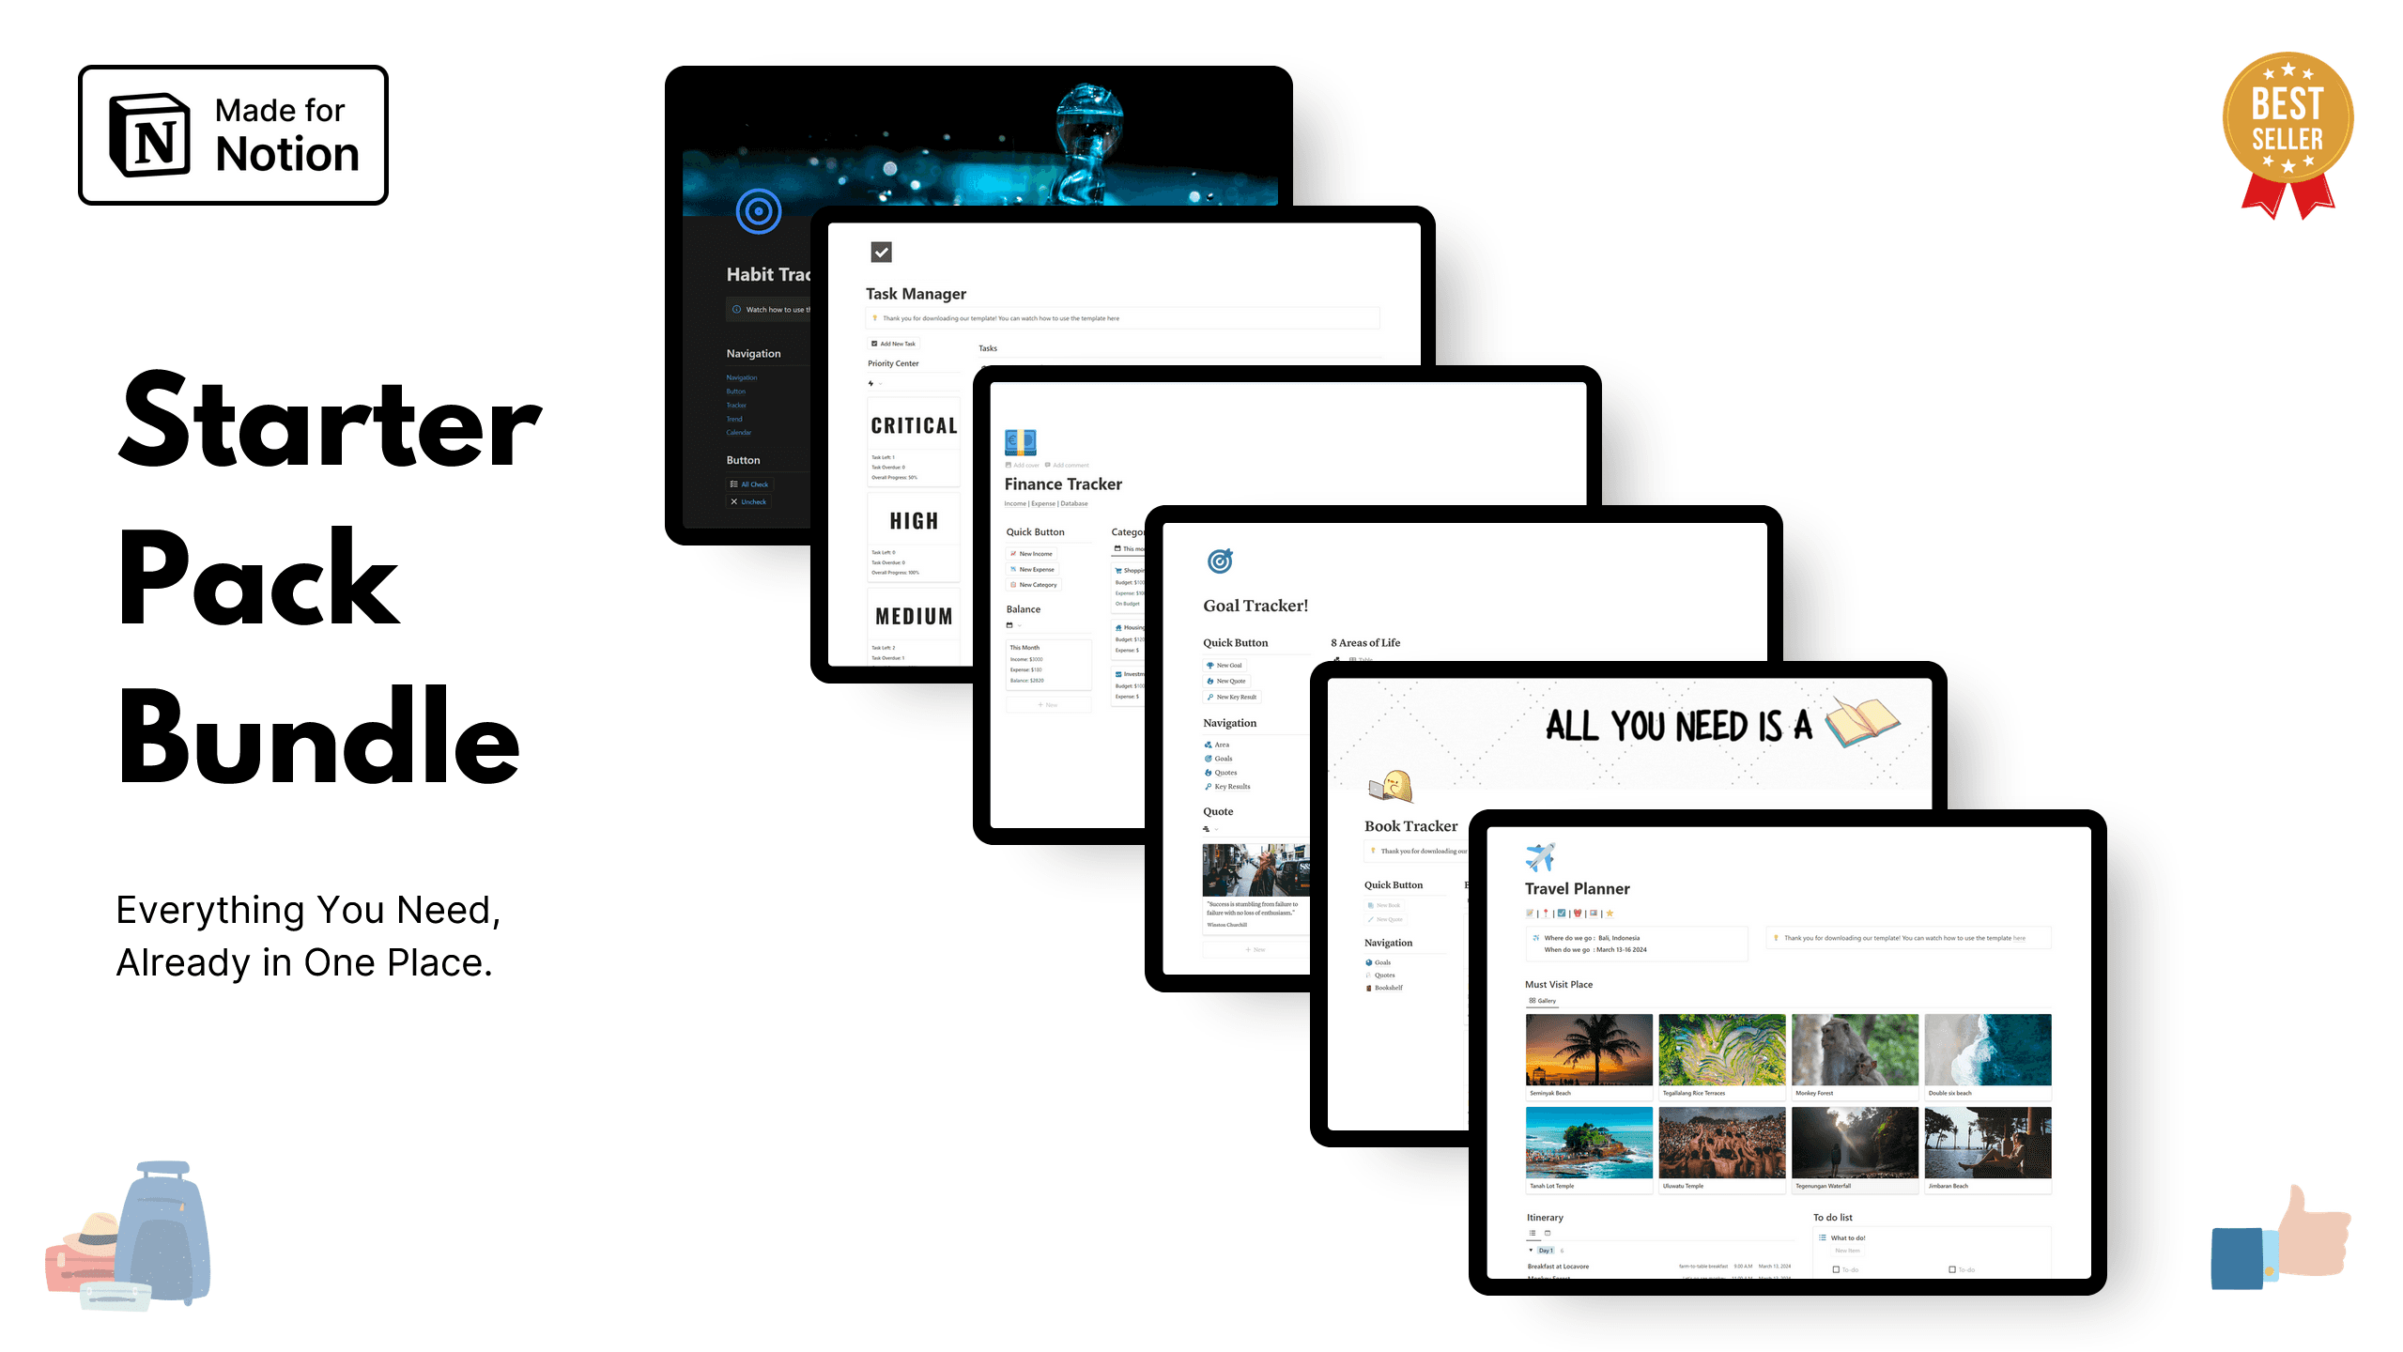Toggle the All Check button in Habit Tracker
Viewport: 2403px width, 1352px height.
coord(749,484)
